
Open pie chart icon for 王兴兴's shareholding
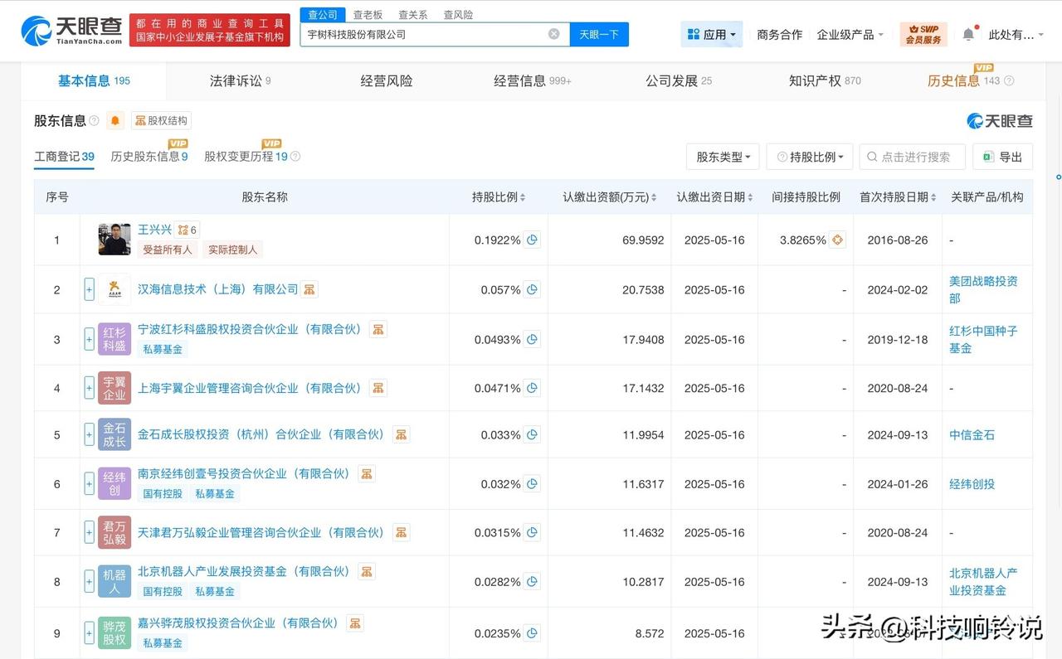tap(533, 240)
